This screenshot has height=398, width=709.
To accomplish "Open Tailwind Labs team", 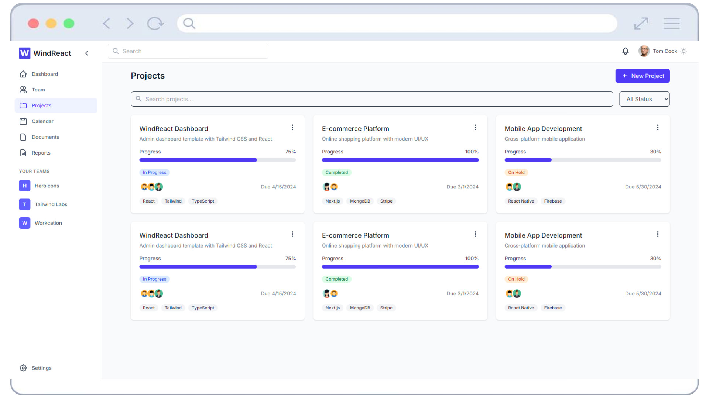I will [56, 204].
